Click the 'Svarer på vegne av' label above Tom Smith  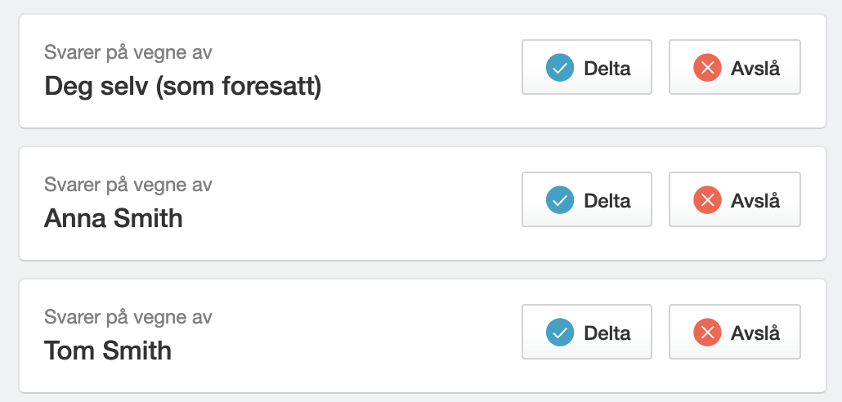[128, 317]
